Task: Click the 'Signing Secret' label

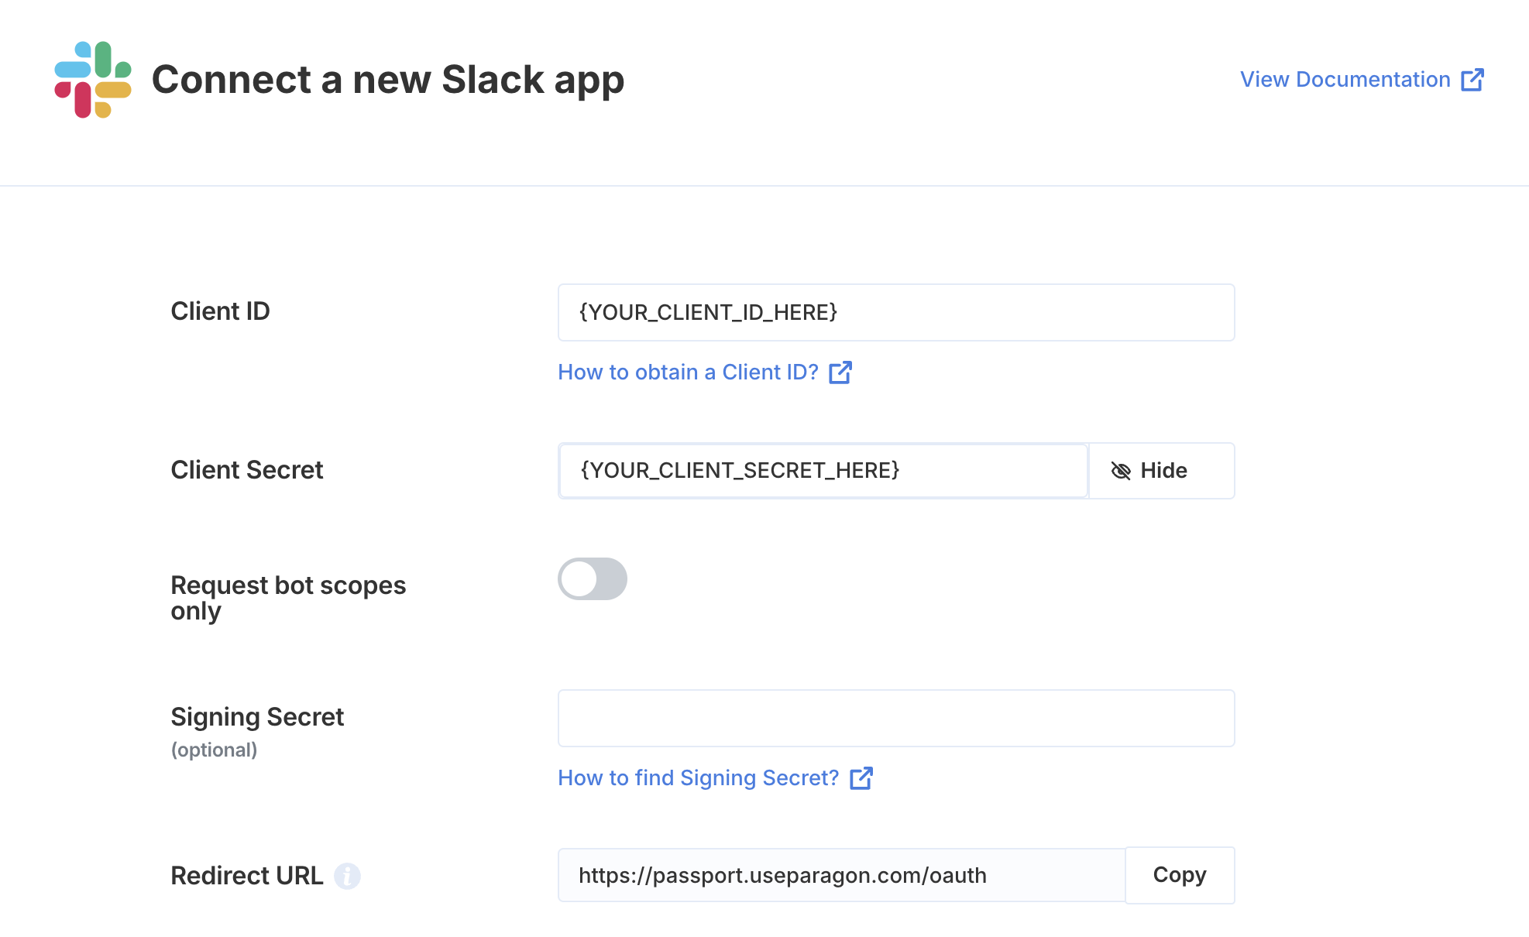Action: tap(257, 717)
